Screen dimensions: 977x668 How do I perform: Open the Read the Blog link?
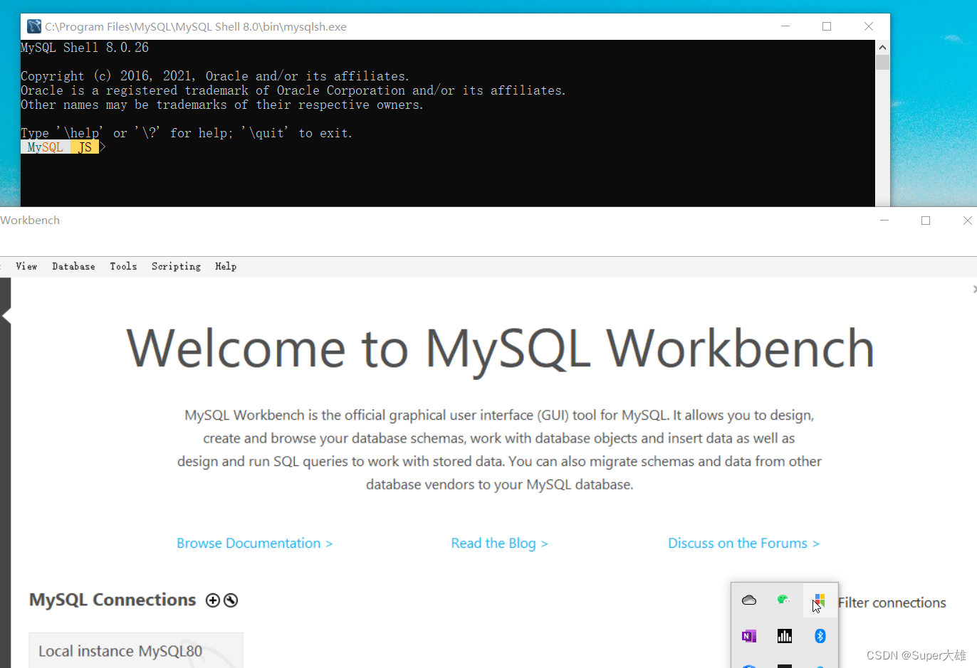click(499, 544)
